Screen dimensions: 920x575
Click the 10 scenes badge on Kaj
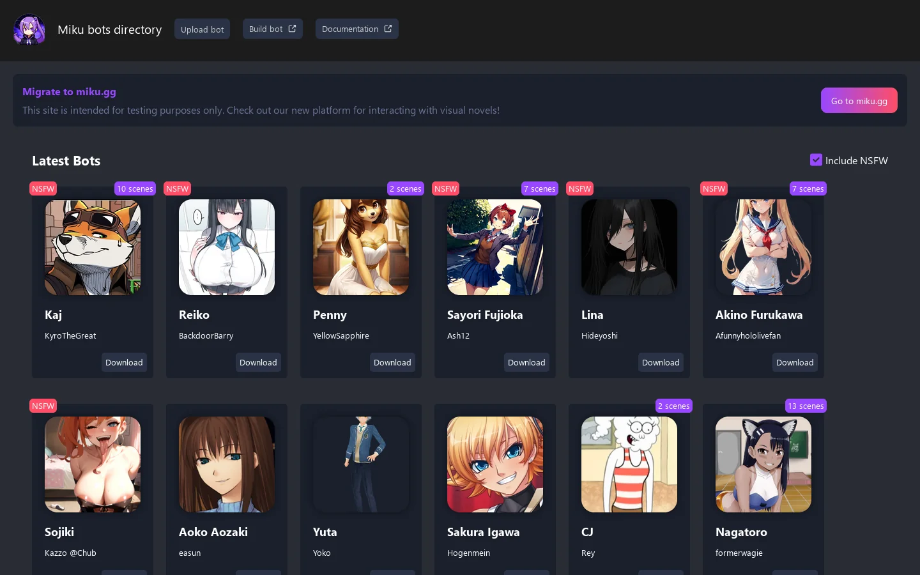(x=135, y=188)
